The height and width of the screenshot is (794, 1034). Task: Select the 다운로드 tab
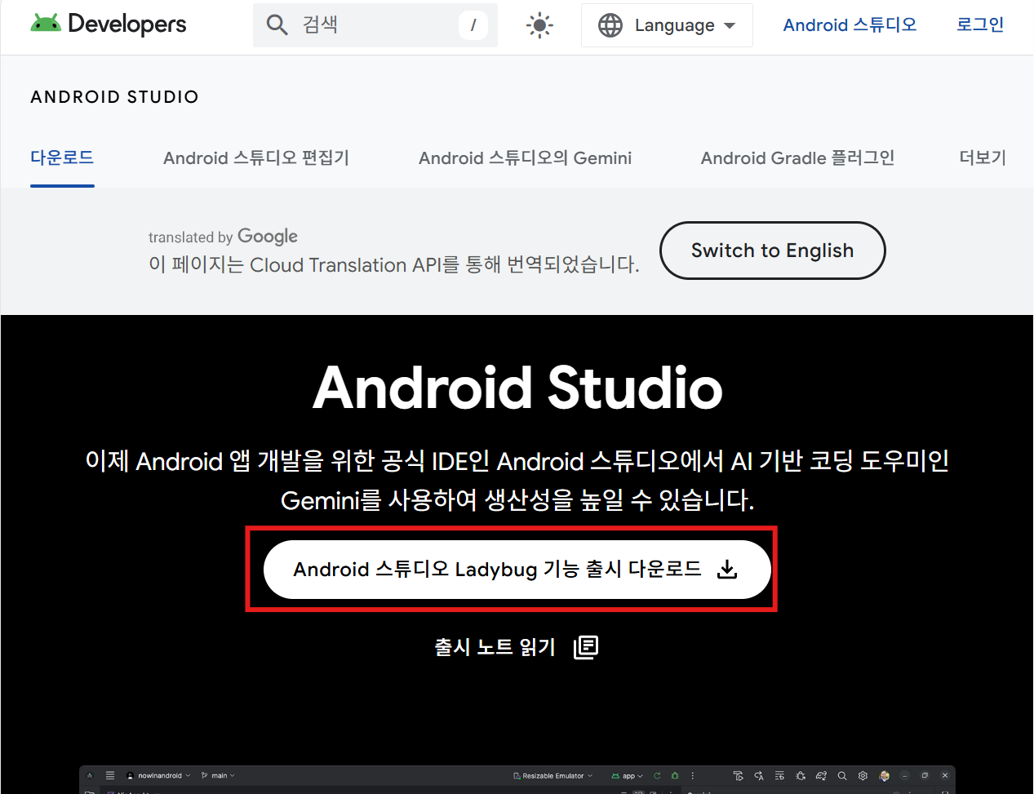62,157
